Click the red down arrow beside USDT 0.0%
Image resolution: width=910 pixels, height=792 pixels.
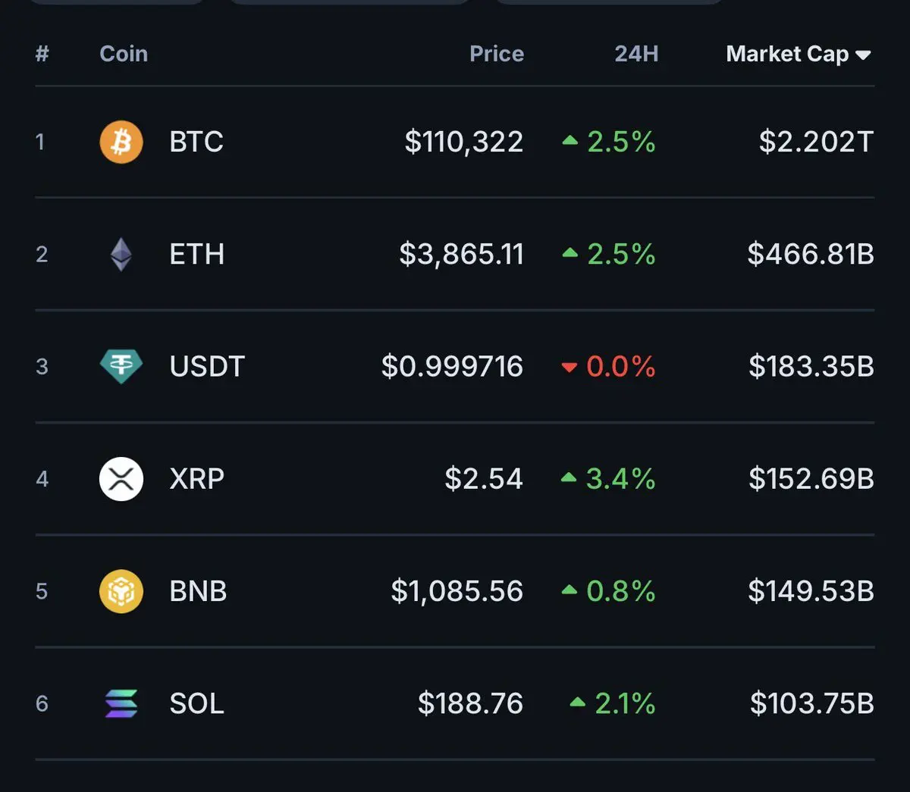(x=570, y=368)
